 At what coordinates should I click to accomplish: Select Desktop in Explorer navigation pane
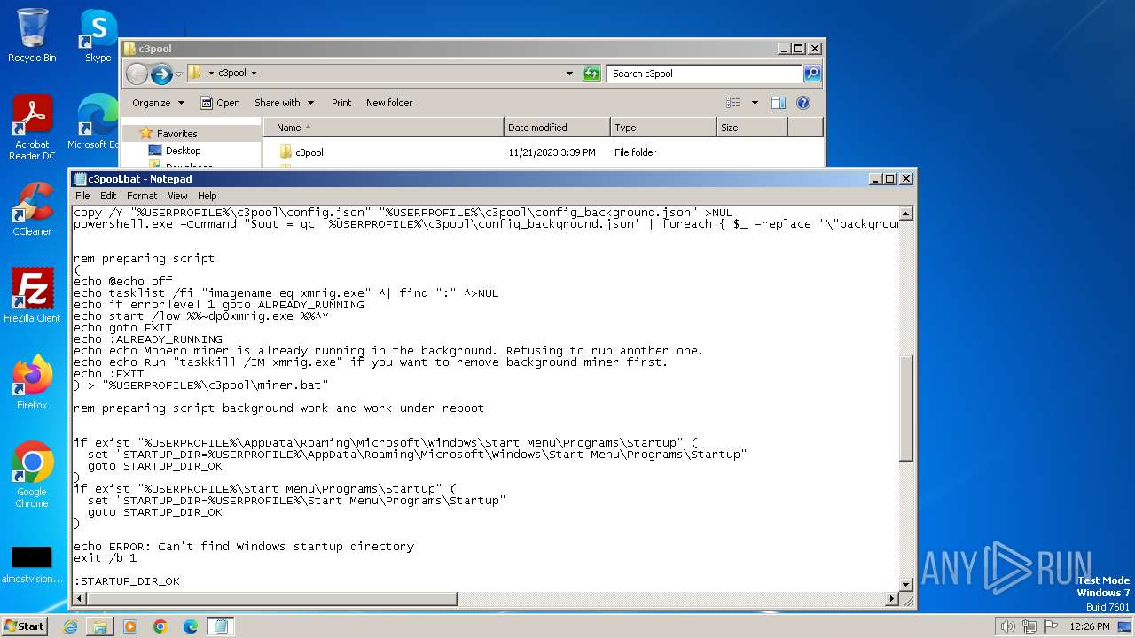pyautogui.click(x=183, y=151)
